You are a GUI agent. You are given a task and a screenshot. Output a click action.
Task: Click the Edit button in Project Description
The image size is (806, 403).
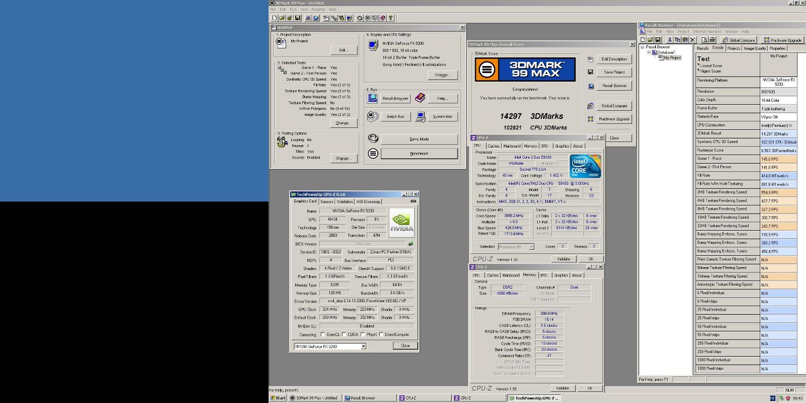(x=343, y=50)
